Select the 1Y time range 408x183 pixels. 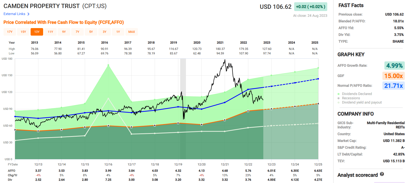coord(118,32)
